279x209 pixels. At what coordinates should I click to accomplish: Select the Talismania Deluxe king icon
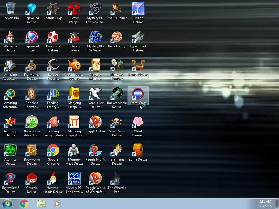[x=117, y=150]
